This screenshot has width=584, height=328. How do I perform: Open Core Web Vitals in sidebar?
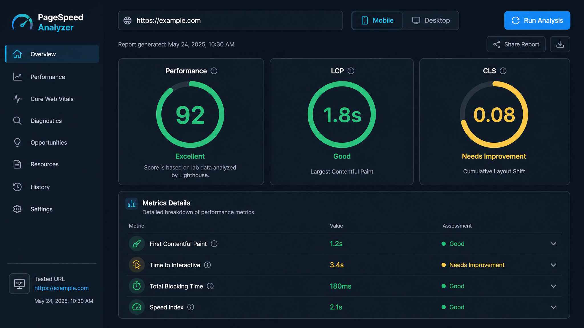click(52, 99)
